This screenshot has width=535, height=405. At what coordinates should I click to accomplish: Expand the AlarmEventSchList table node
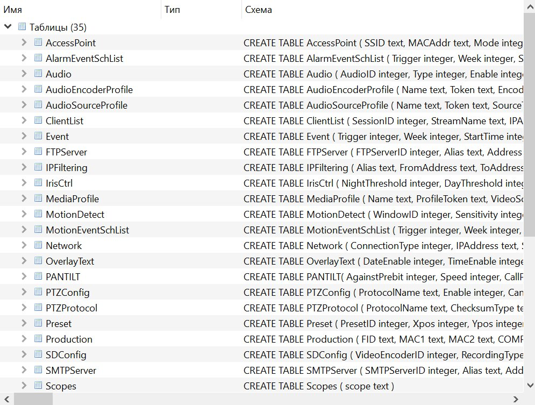pyautogui.click(x=24, y=58)
